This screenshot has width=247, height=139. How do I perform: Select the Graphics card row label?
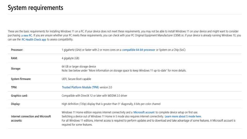pyautogui.click(x=19, y=96)
